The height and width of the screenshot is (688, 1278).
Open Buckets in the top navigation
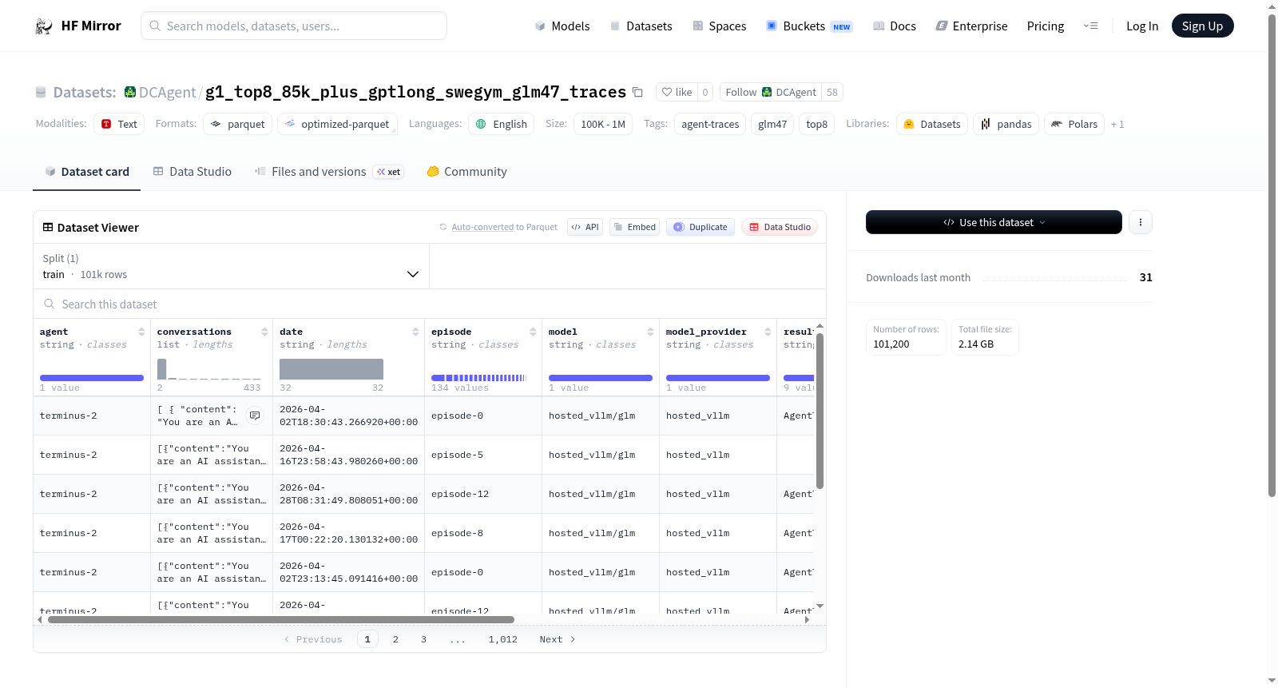click(x=808, y=26)
